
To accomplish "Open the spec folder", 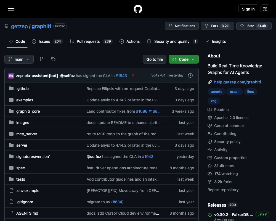I will (20, 168).
